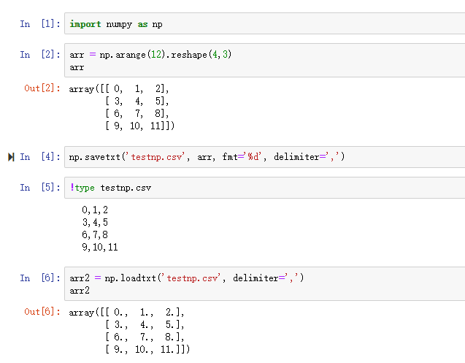Image resolution: width=465 pixels, height=363 pixels.
Task: Click the '[ 6., 7., 8.],' row of Out[6]
Action: (x=145, y=337)
